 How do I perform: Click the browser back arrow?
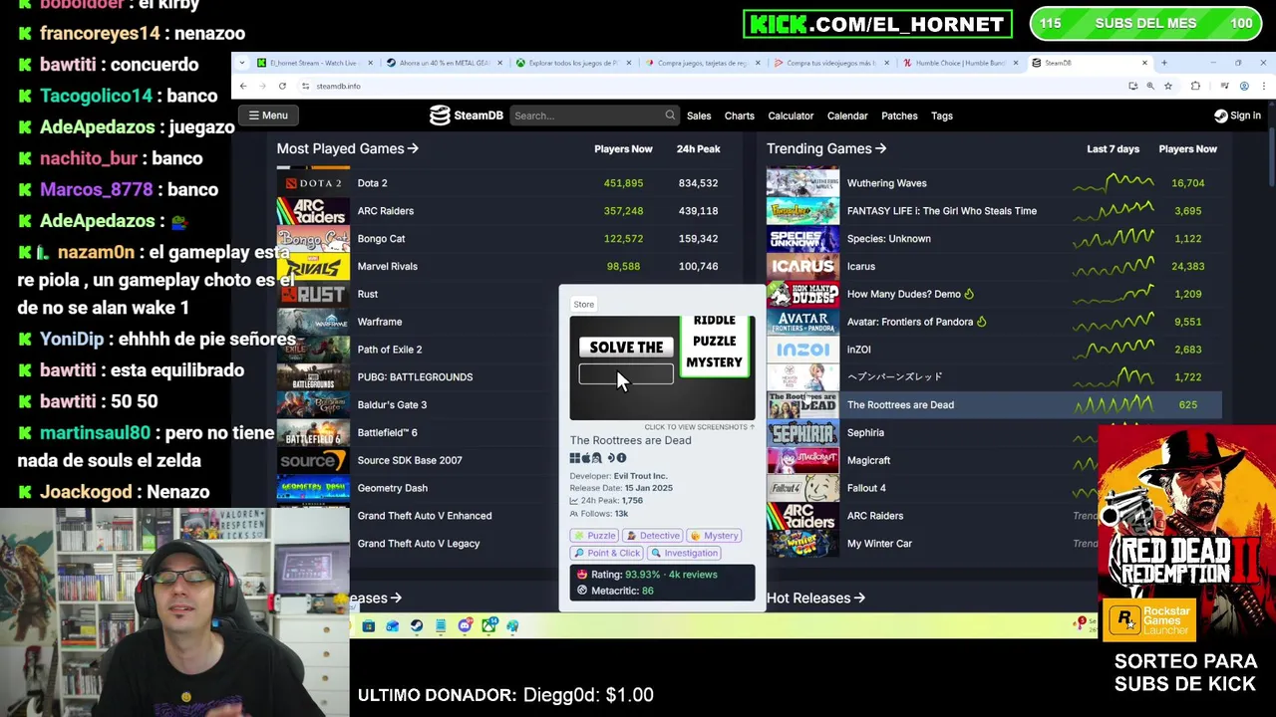[243, 86]
